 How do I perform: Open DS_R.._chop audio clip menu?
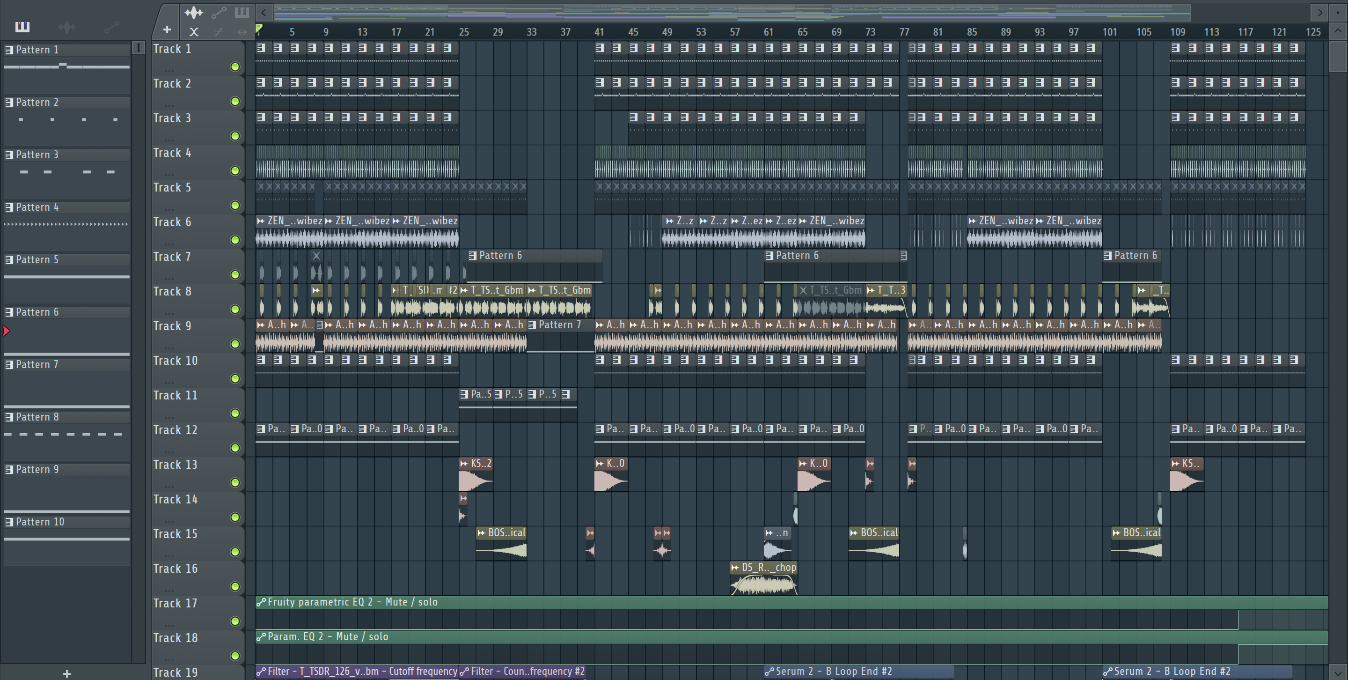pyautogui.click(x=735, y=568)
